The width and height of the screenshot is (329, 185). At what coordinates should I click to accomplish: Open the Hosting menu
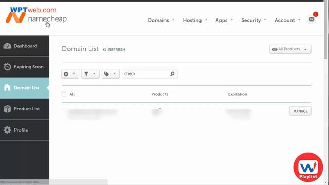pos(195,20)
